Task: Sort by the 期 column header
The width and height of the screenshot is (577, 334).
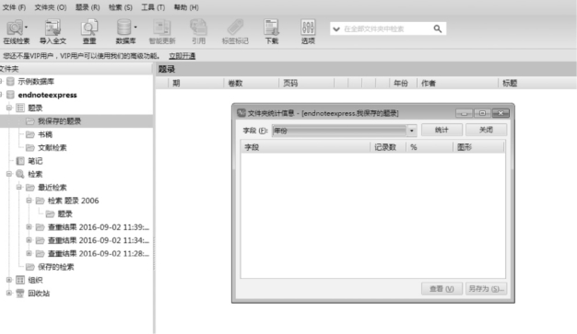Action: click(x=195, y=83)
